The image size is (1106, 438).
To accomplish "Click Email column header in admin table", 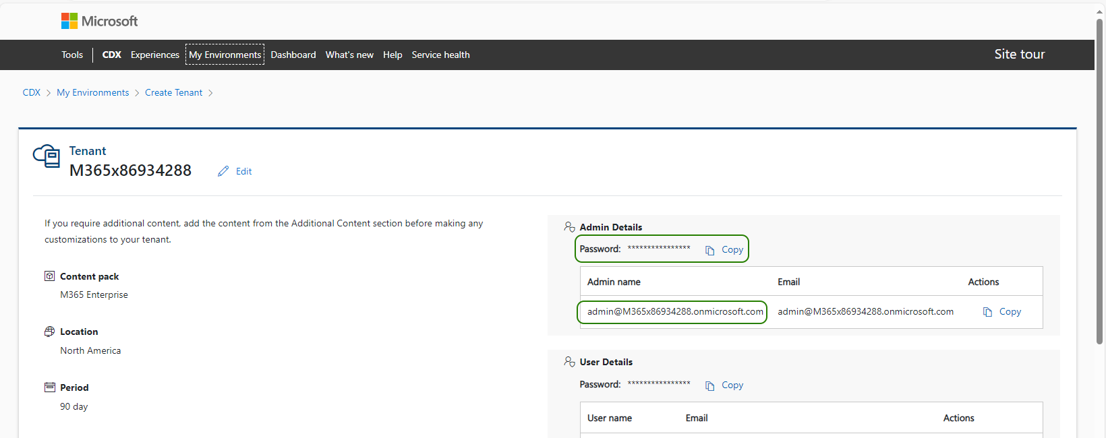I will (788, 282).
